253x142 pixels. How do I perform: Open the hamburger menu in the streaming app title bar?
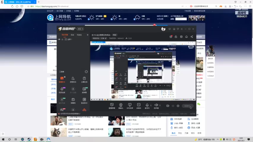(182, 29)
